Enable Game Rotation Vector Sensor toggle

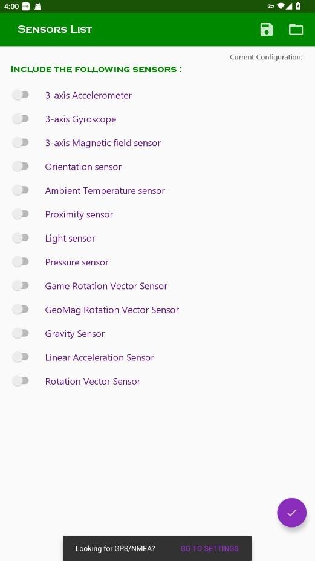coord(21,285)
